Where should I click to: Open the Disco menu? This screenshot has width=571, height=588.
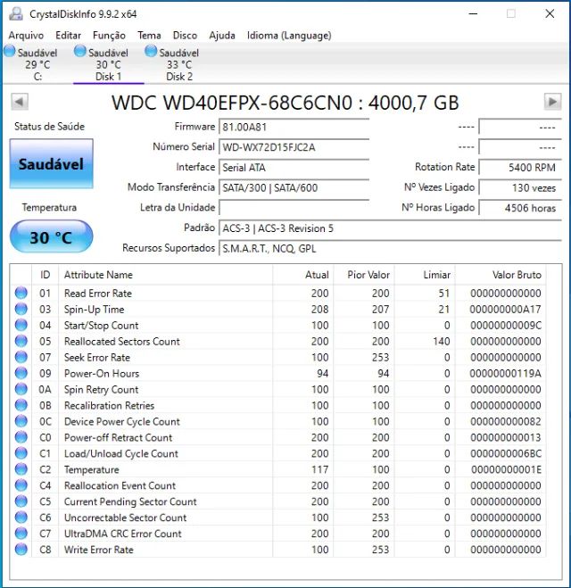185,36
